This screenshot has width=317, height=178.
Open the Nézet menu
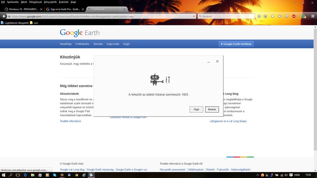[24, 2]
